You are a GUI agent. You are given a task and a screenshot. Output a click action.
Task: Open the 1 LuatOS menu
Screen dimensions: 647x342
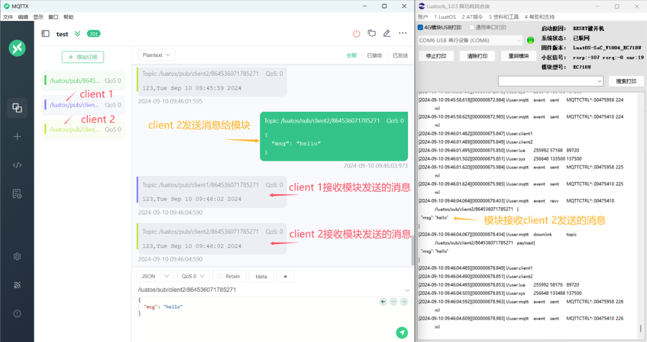(445, 17)
